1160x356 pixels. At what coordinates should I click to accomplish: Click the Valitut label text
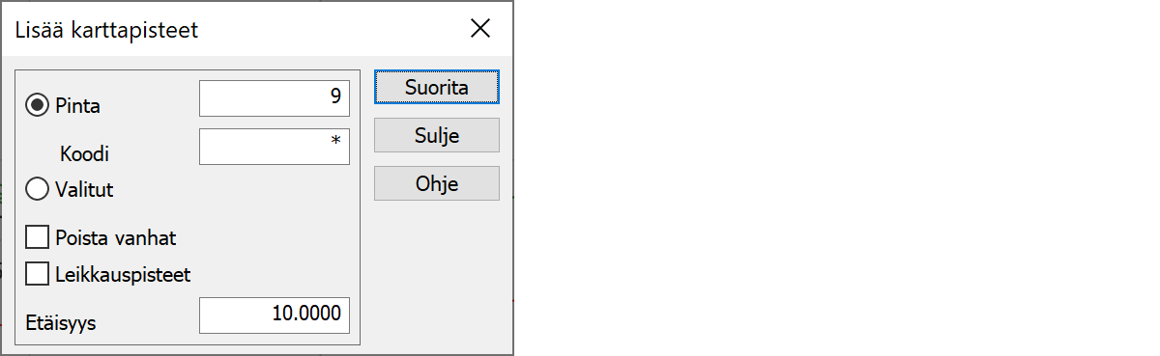click(85, 190)
